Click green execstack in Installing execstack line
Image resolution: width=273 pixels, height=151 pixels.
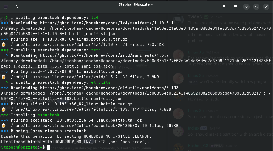(48, 115)
